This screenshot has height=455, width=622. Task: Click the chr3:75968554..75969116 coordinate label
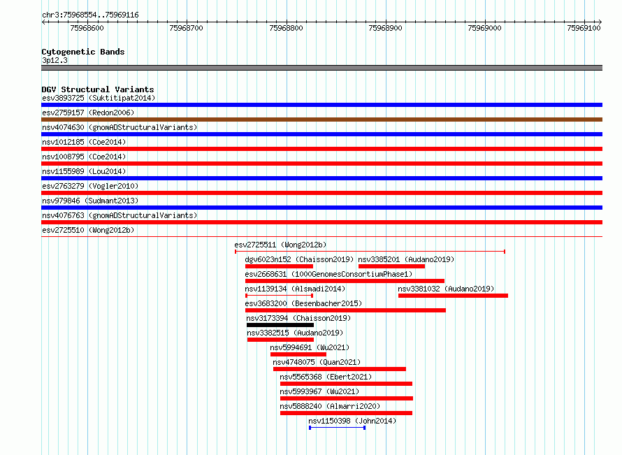[90, 15]
